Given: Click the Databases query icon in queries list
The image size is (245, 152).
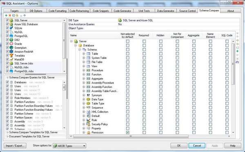Looking at the screenshot, I should [11, 82].
